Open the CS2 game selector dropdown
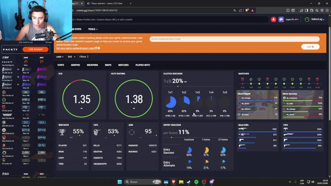The image size is (331, 186). tap(60, 57)
